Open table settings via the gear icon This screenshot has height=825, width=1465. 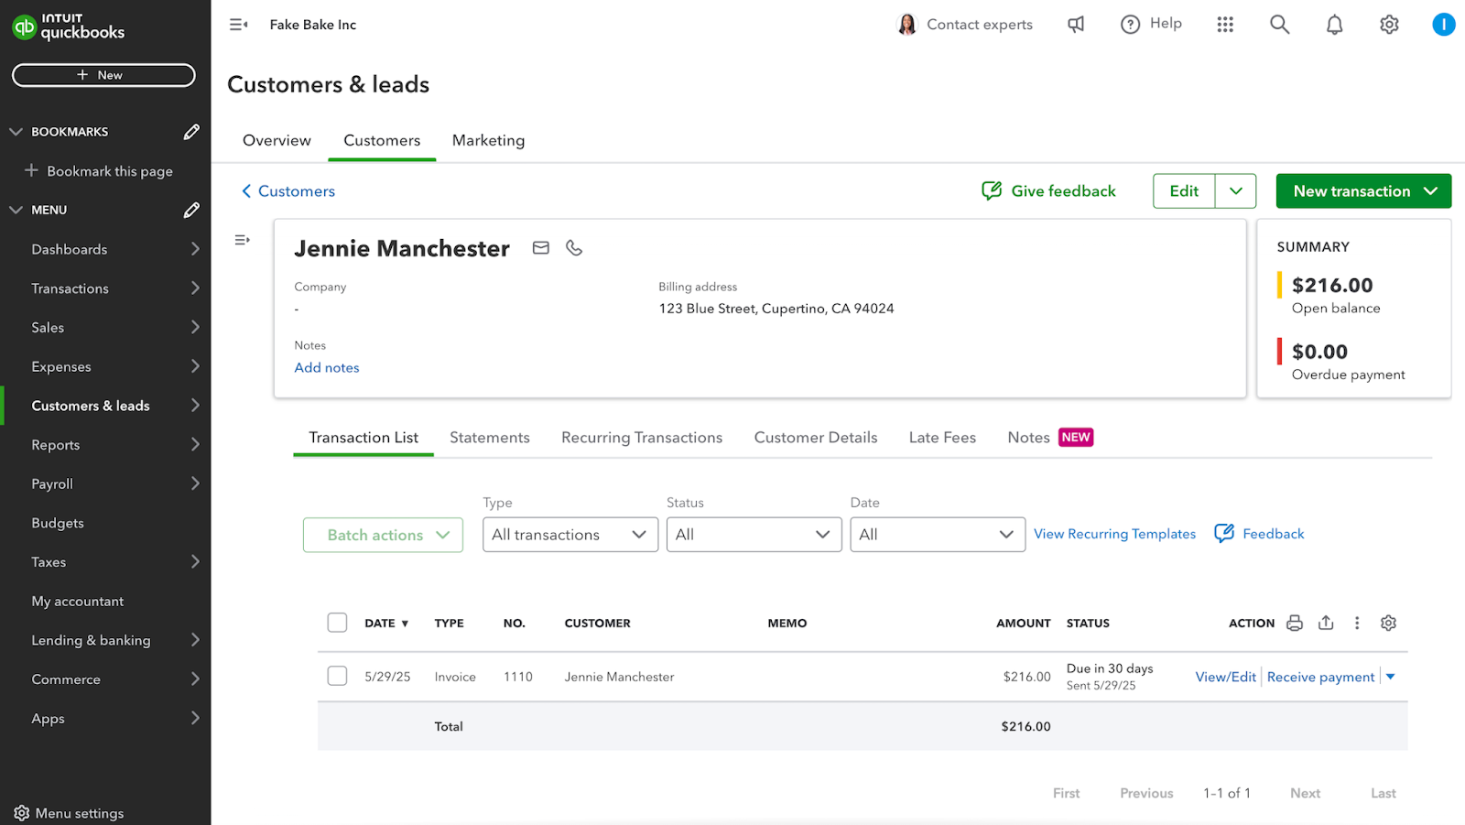click(1387, 622)
